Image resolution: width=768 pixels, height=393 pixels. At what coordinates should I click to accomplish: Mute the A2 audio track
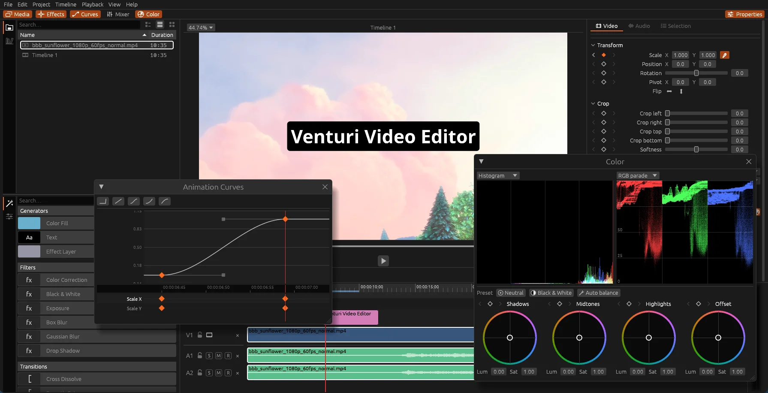[219, 373]
